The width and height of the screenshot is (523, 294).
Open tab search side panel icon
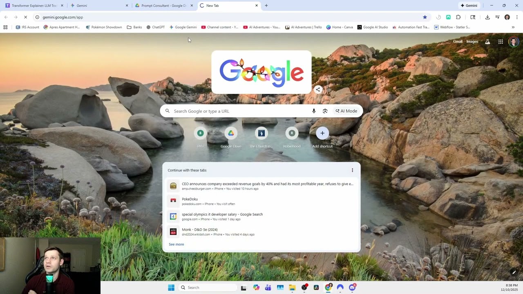[x=473, y=17]
